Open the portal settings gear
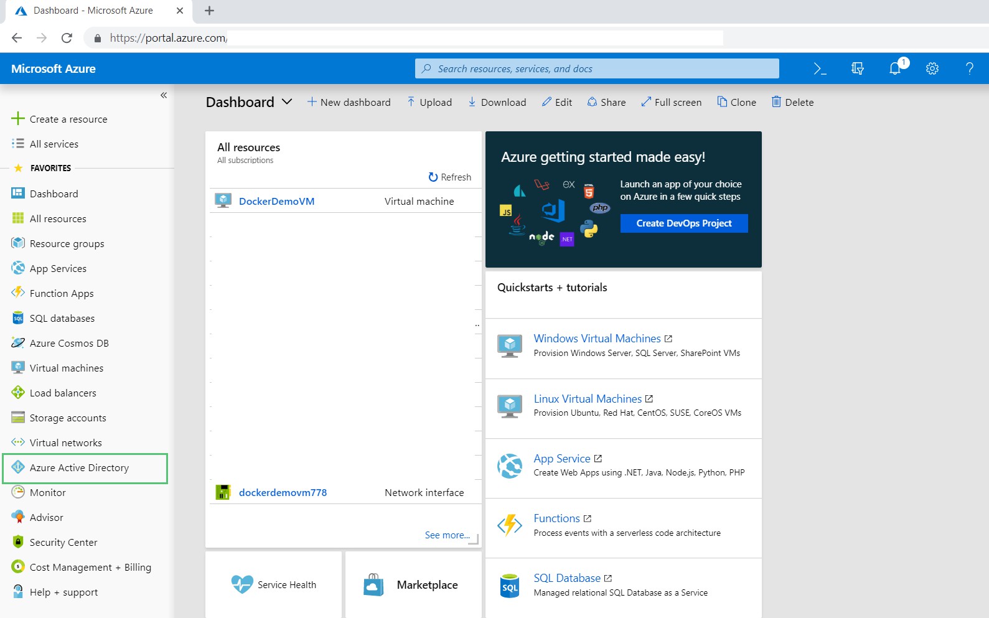 (932, 69)
